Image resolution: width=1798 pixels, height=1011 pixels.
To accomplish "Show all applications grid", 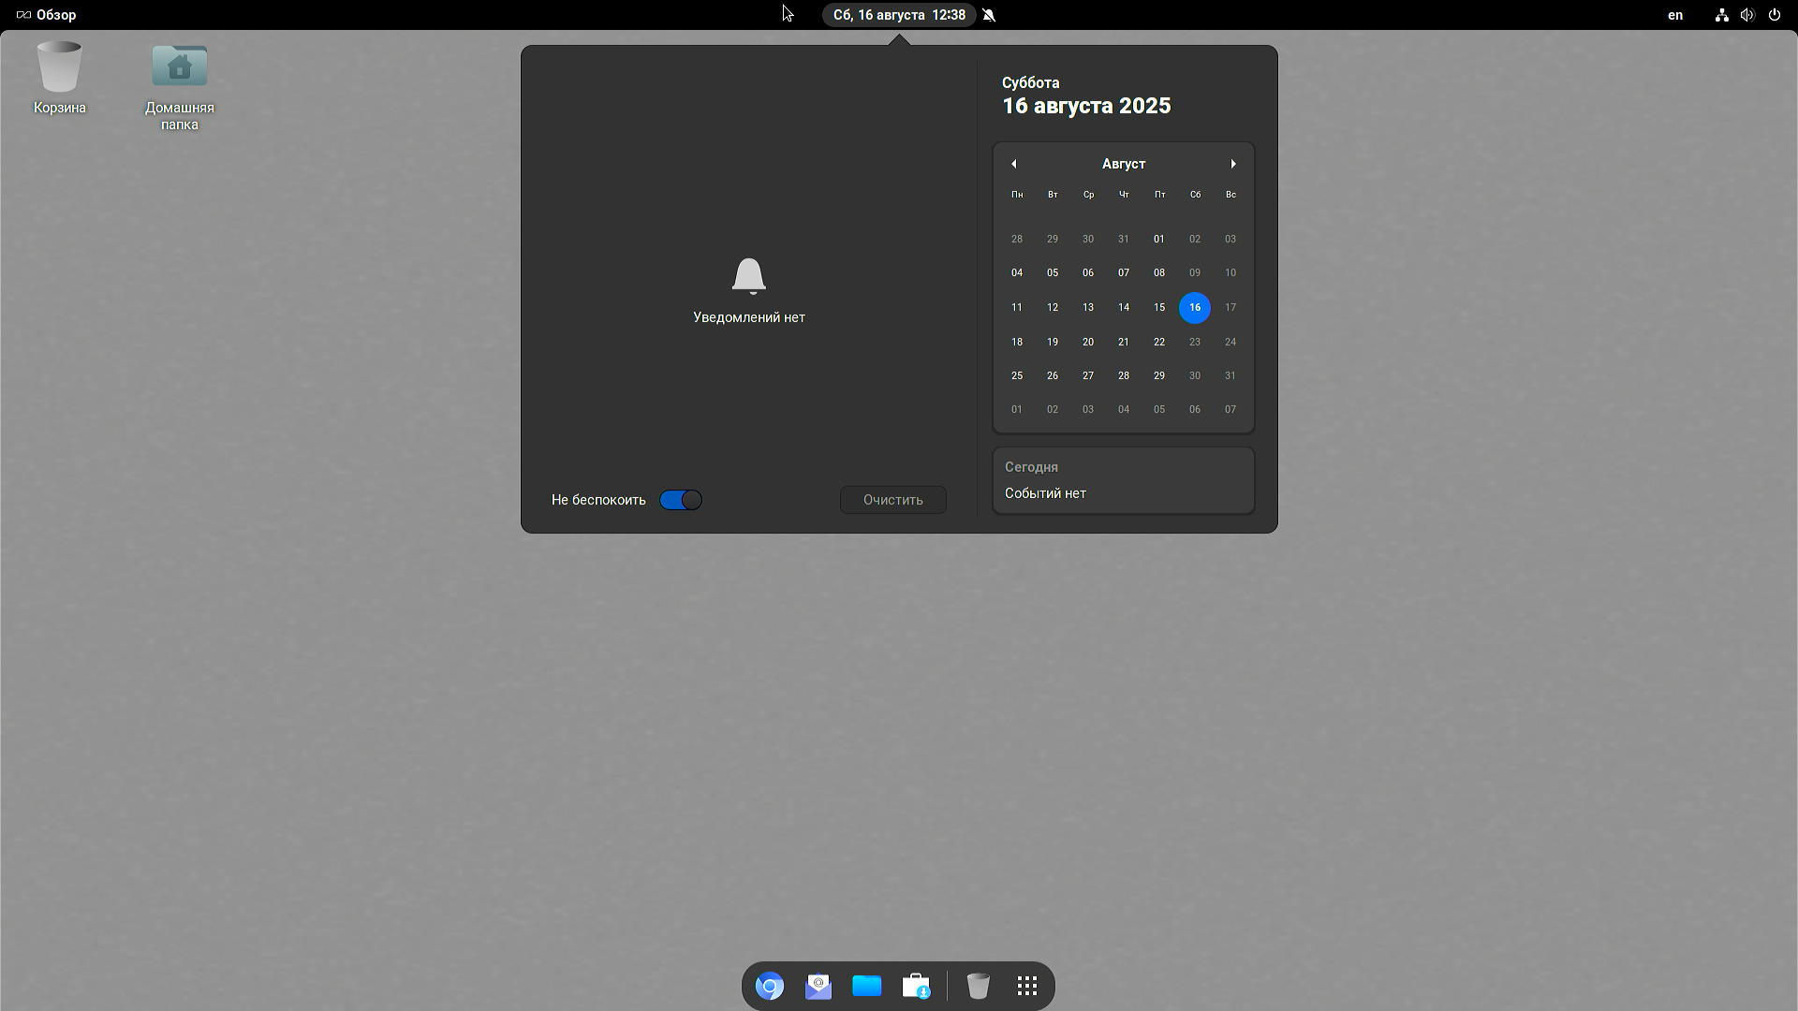I will click(x=1026, y=986).
